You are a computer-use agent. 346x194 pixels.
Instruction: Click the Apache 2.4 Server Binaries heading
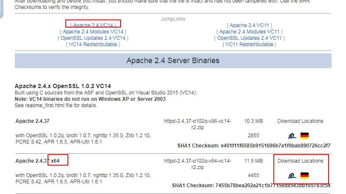point(173,61)
